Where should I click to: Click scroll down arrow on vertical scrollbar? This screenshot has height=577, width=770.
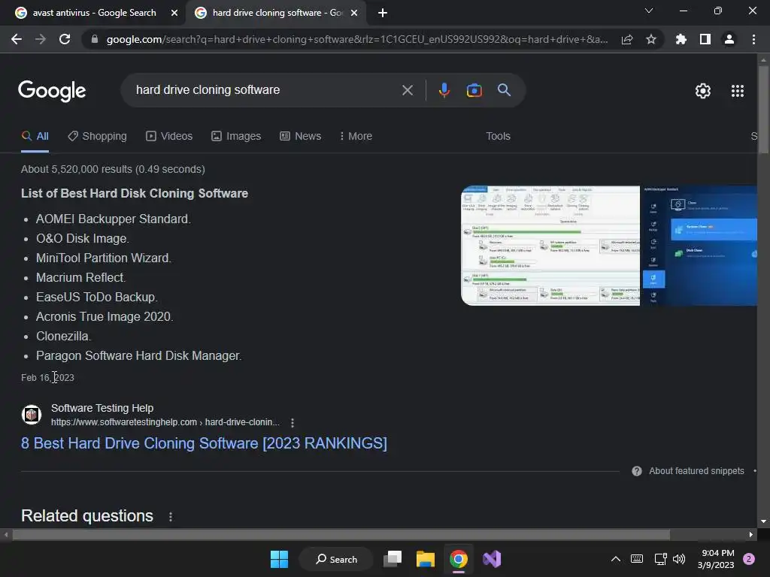click(x=763, y=521)
